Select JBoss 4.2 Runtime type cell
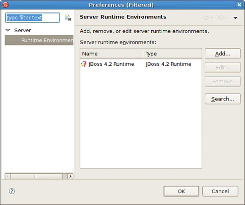The width and height of the screenshot is (245, 205). pos(168,64)
